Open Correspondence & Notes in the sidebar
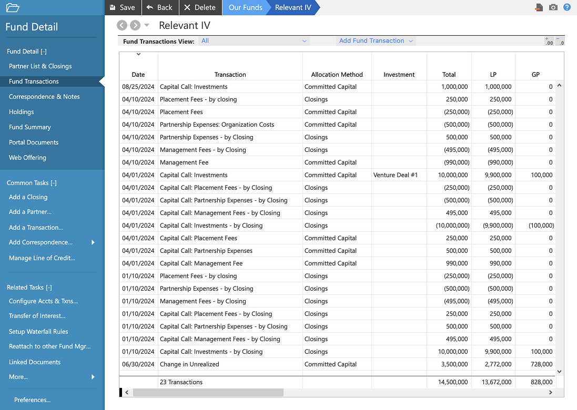This screenshot has width=577, height=410. (x=44, y=97)
